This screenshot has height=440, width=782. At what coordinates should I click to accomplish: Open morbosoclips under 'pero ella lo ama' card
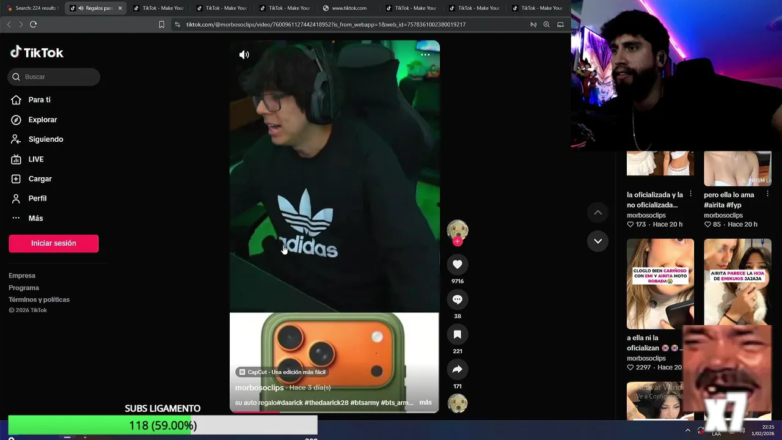click(x=723, y=215)
